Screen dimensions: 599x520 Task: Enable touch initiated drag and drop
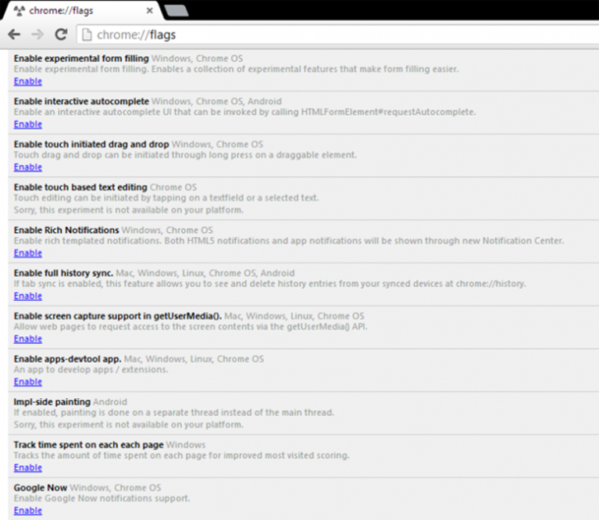(28, 167)
